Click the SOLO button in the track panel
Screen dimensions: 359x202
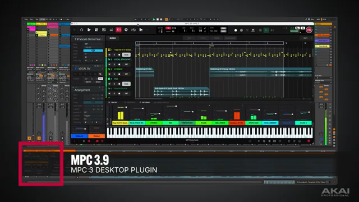tap(98, 82)
